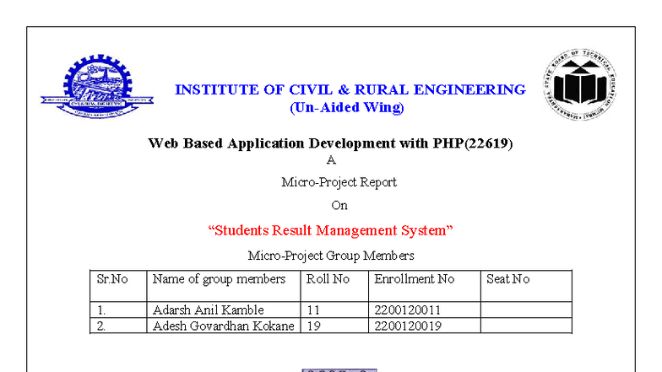Click the standalone letter 'A' line
The height and width of the screenshot is (372, 662).
[x=331, y=160]
